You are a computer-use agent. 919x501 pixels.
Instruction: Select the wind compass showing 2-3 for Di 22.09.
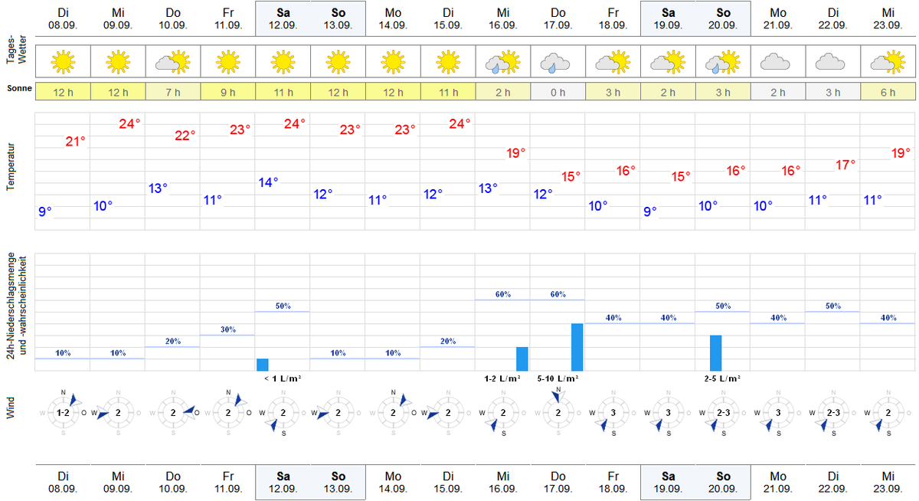pos(833,413)
